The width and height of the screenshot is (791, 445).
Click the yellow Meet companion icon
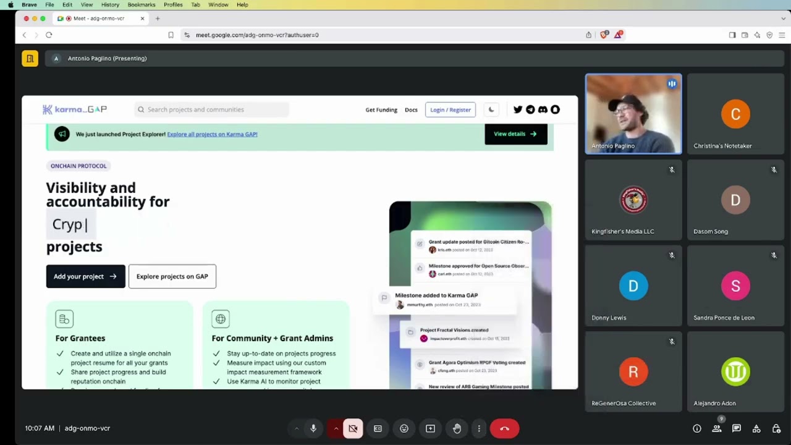(30, 58)
